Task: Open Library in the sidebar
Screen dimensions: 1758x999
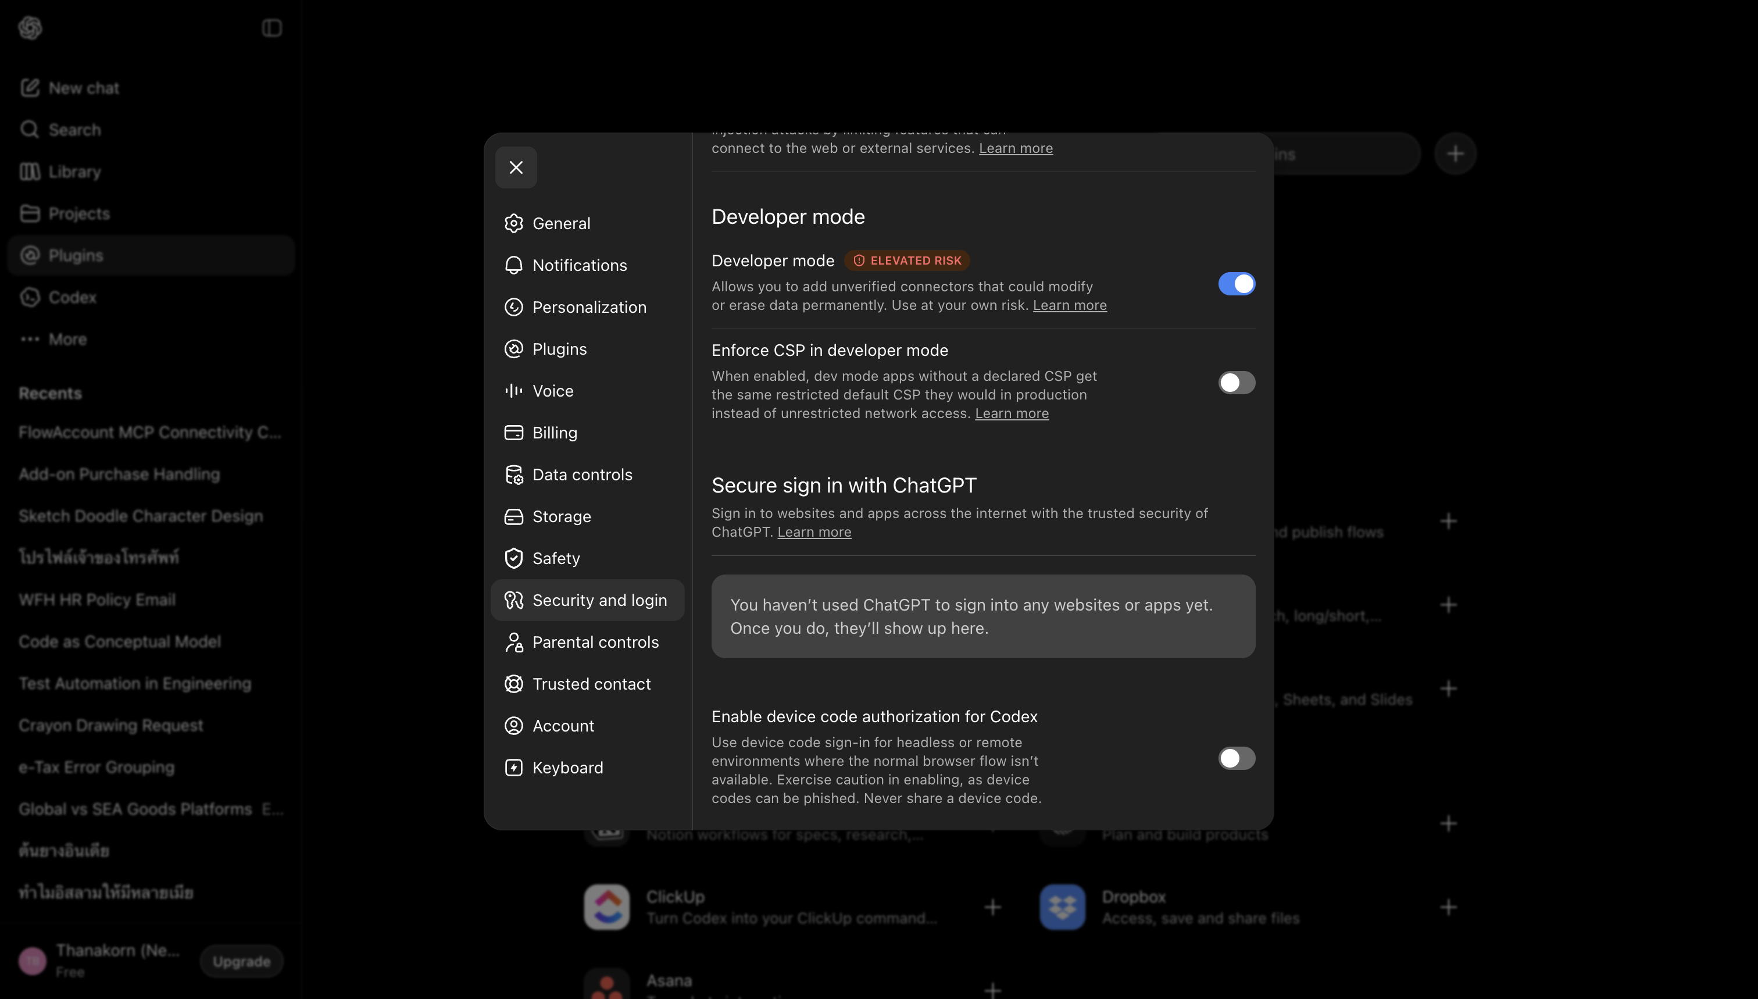Action: 151,172
